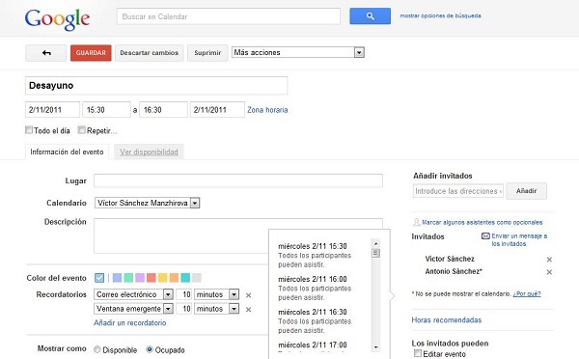Pick the purple event color swatch
This screenshot has height=359, width=579.
(140, 278)
